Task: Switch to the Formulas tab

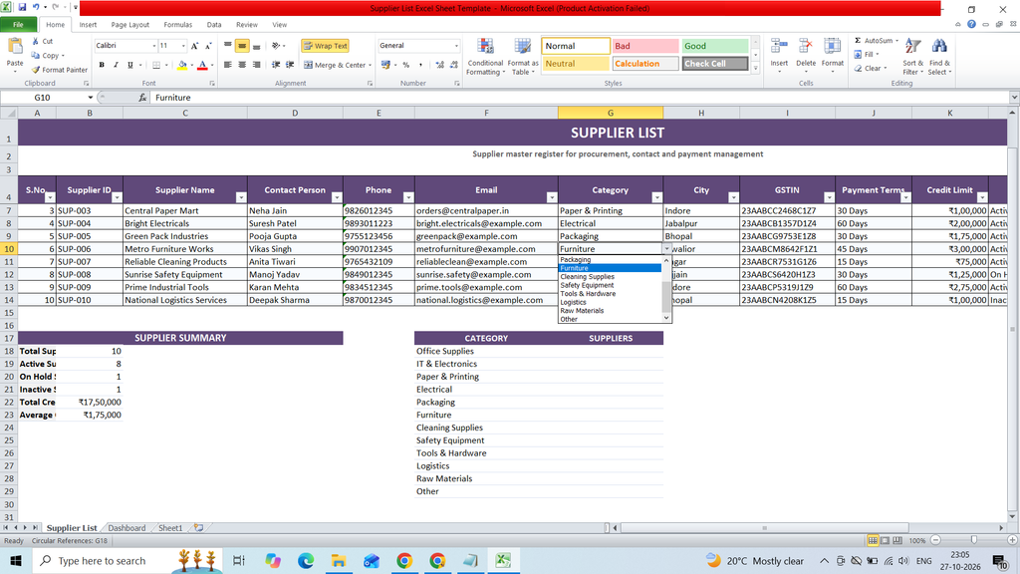Action: point(177,25)
